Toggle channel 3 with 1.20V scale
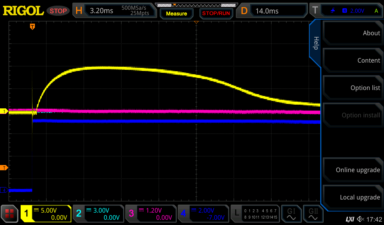384x225 pixels. point(151,214)
